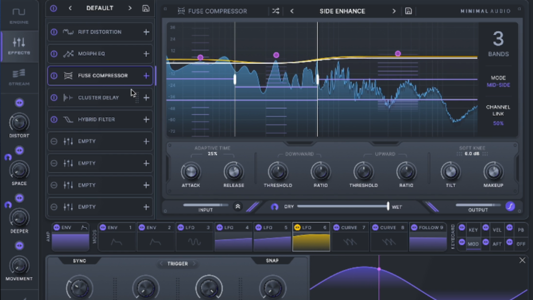The width and height of the screenshot is (533, 300).
Task: Select the LFO 3 modulator tab
Action: 195,237
